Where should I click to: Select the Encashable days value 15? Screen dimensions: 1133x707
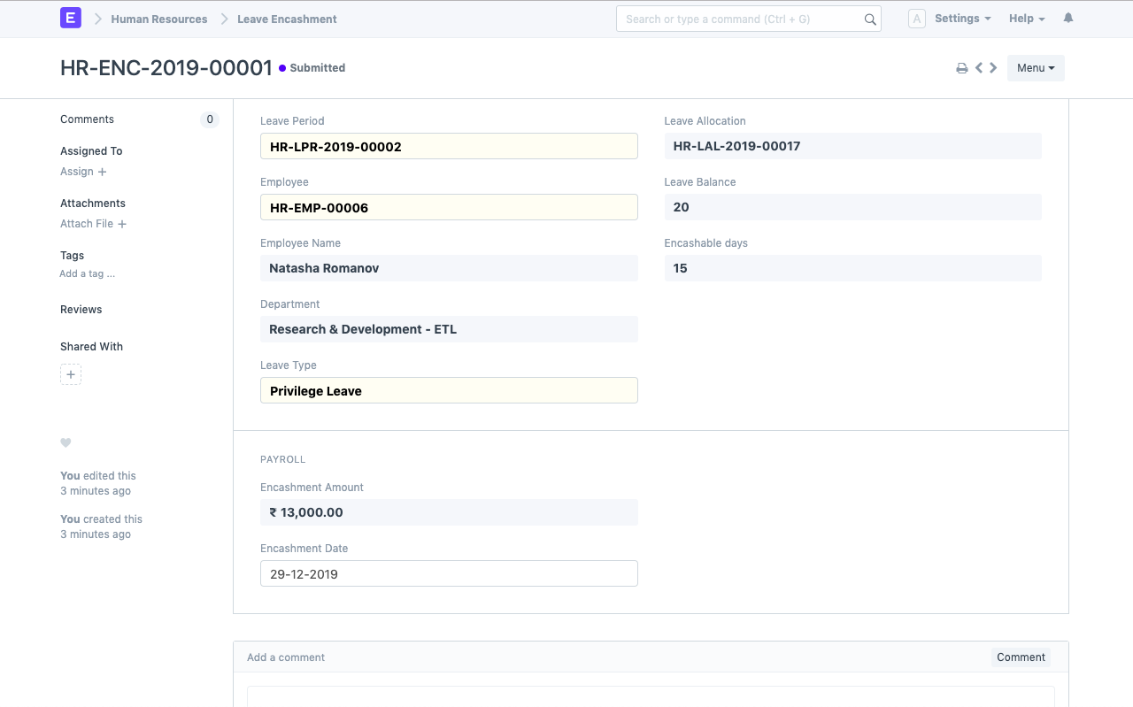tap(853, 268)
